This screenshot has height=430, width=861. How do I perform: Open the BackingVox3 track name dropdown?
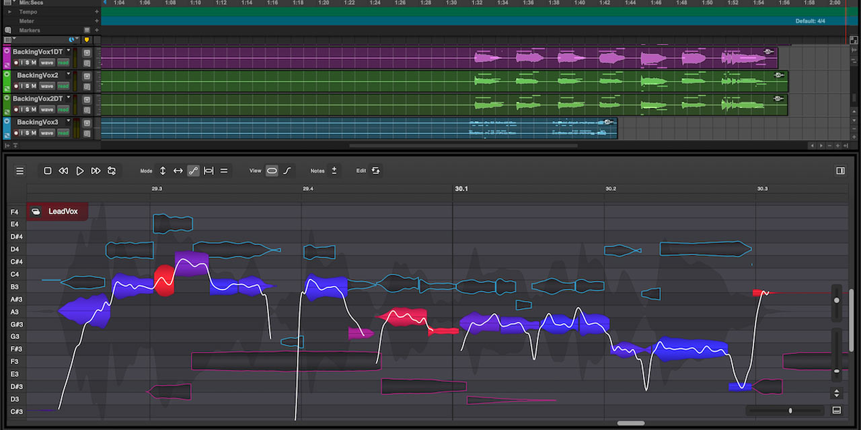pyautogui.click(x=68, y=122)
